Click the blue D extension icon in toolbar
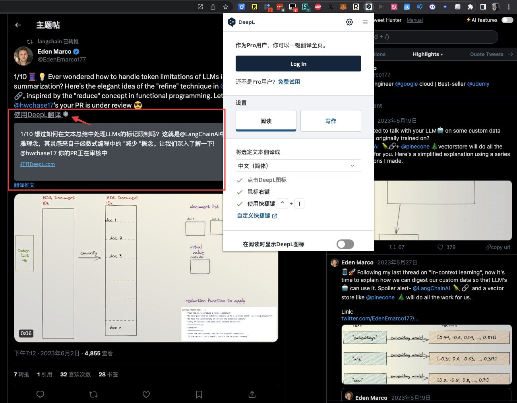517x403 pixels. coord(242,7)
